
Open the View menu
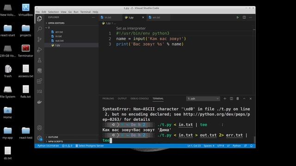pos(63,12)
